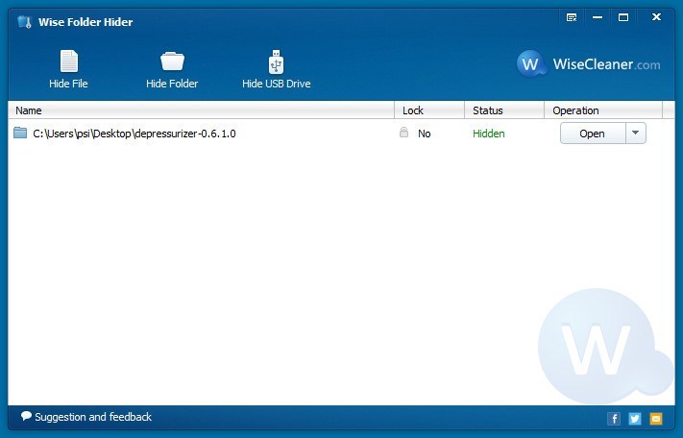Screen dimensions: 683x438
Task: Click the Operation column header
Action: (x=603, y=110)
